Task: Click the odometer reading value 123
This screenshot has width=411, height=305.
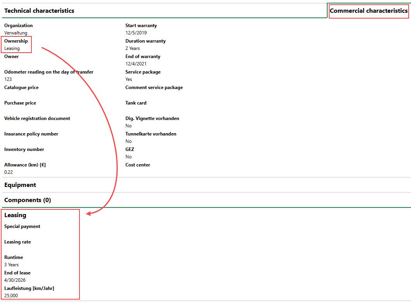Action: coord(8,79)
